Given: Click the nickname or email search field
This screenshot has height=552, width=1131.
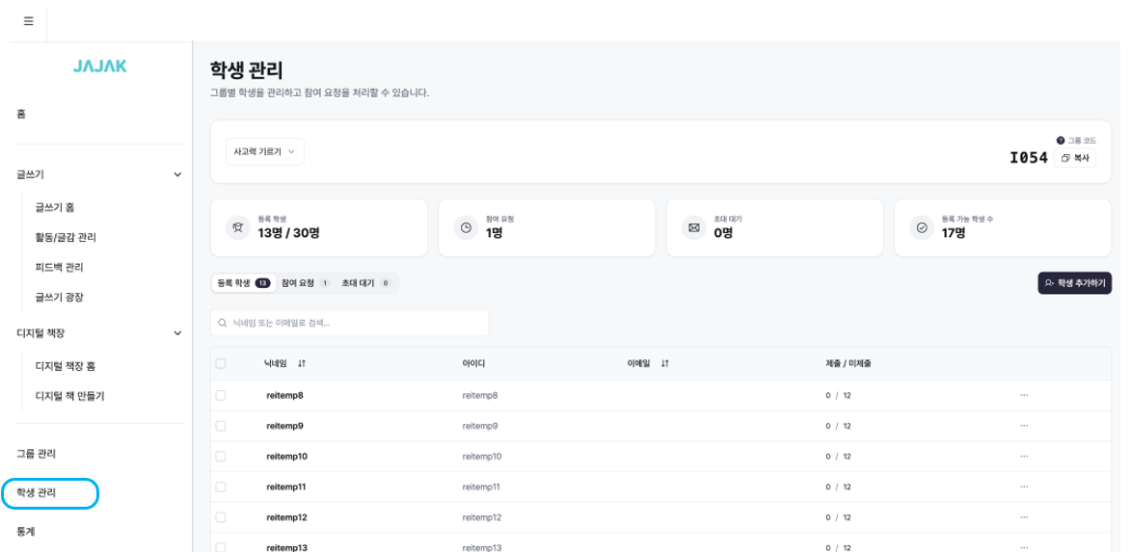Looking at the screenshot, I should pyautogui.click(x=349, y=323).
